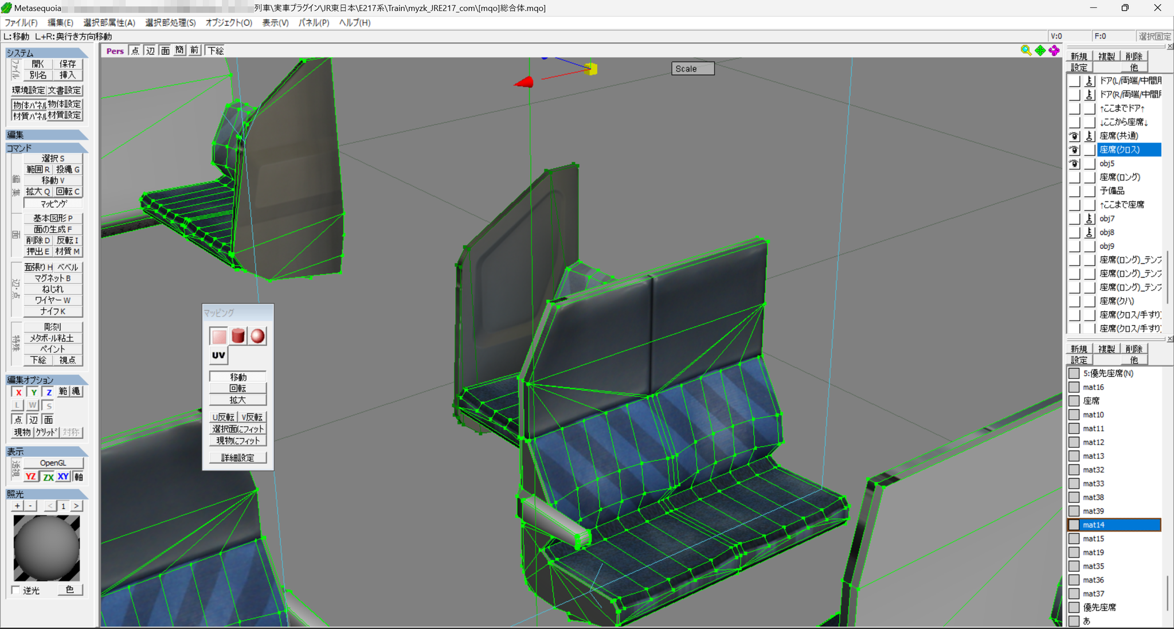Select the spherical mapping icon

pyautogui.click(x=258, y=336)
